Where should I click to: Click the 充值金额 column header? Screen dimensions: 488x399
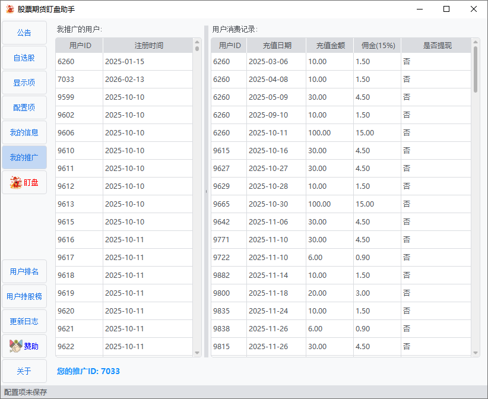[x=330, y=46]
